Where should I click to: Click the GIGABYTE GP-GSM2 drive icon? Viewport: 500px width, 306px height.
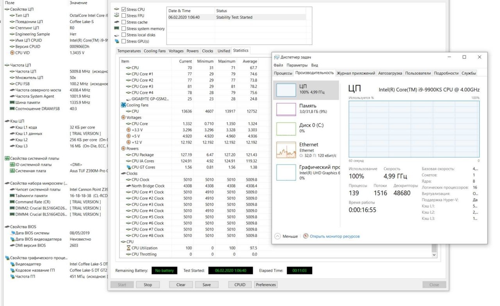coord(129,99)
